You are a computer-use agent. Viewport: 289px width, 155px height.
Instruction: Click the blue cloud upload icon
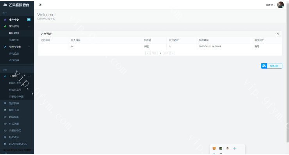pyautogui.click(x=264, y=66)
